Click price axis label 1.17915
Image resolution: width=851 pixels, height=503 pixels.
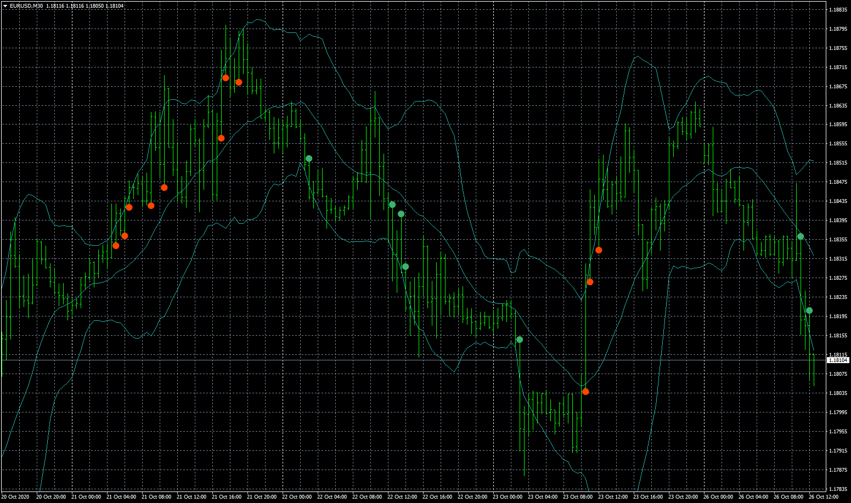pos(837,451)
